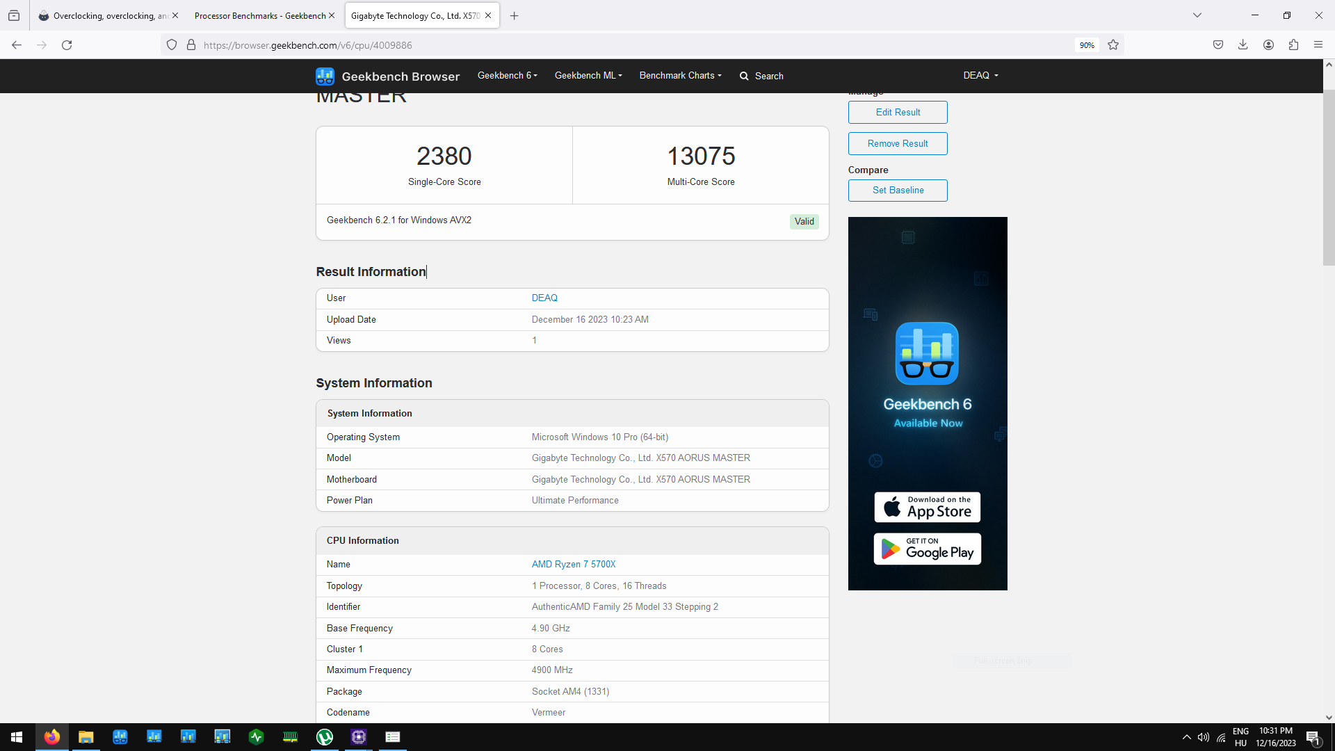The image size is (1335, 751).
Task: Click the Edit Result button
Action: pos(898,112)
